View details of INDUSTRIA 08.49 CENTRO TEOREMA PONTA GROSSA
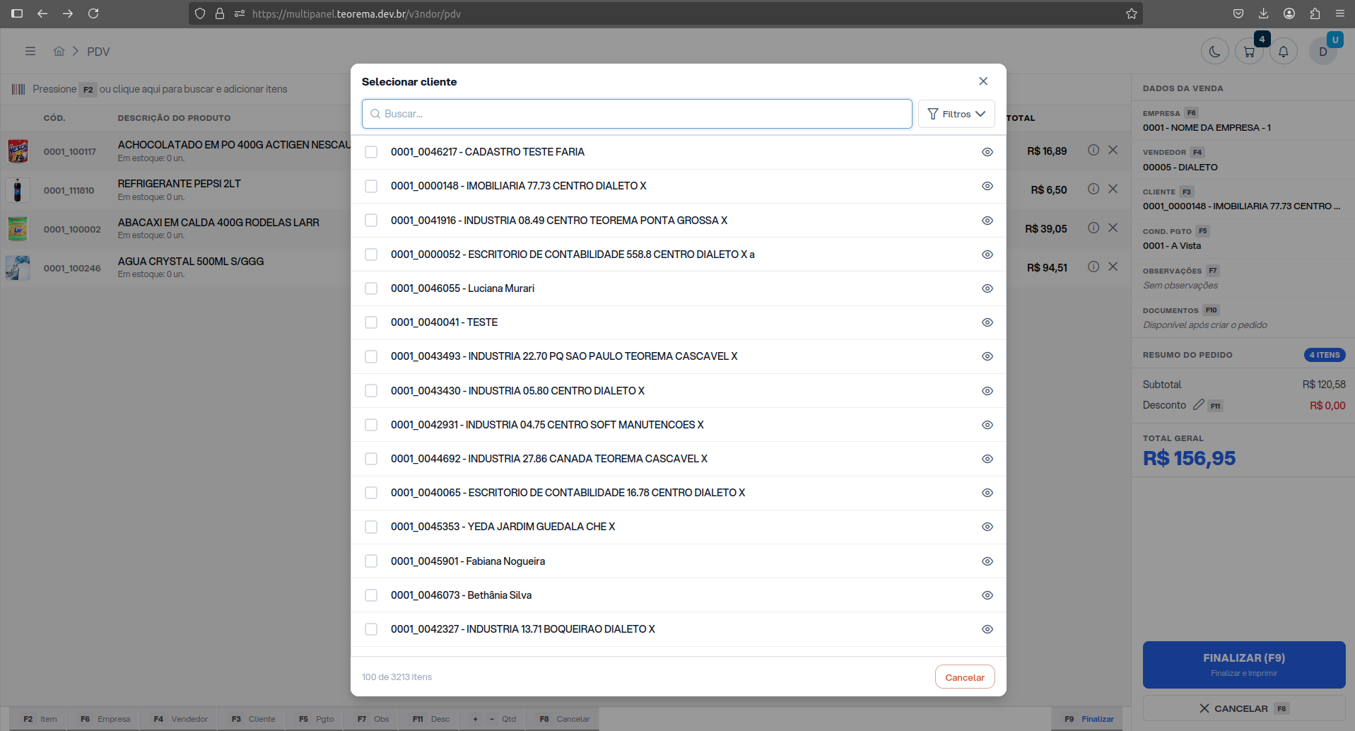The image size is (1355, 731). point(987,221)
